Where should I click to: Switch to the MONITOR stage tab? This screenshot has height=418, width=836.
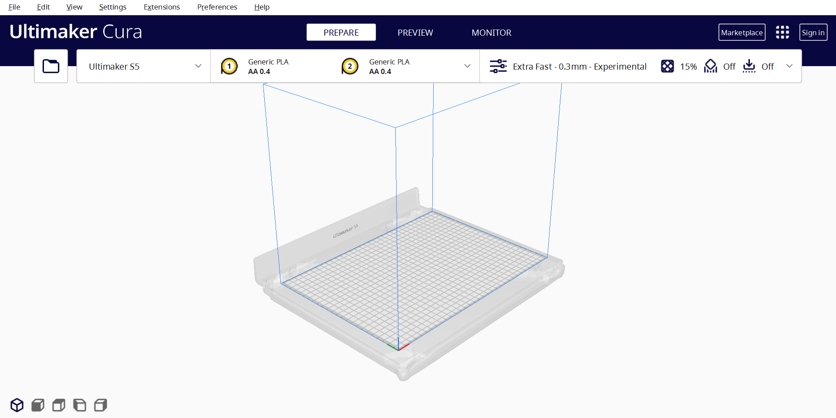(x=491, y=33)
